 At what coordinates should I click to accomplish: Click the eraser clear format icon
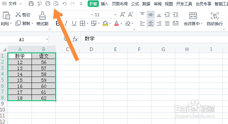[x=128, y=24]
